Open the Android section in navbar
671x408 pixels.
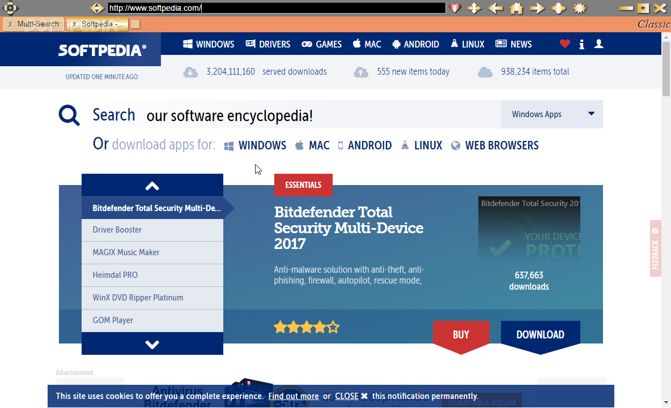pos(415,44)
